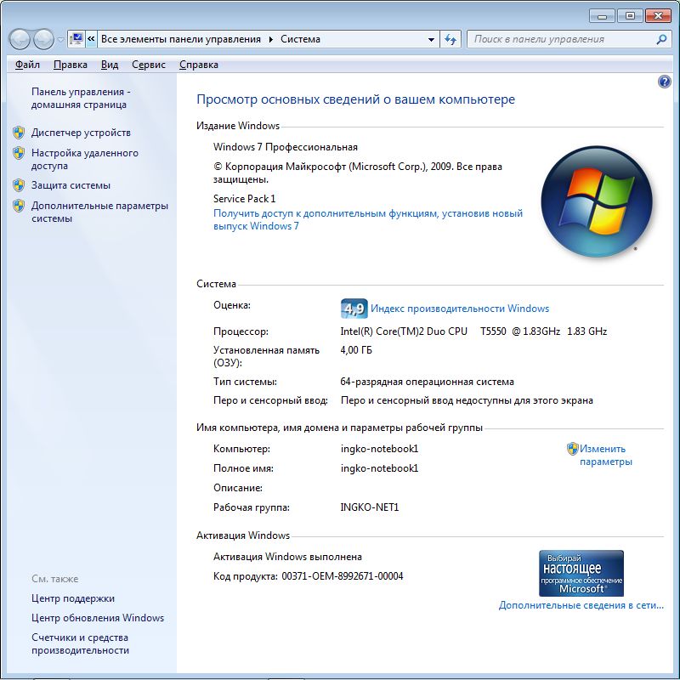Focus the Поиск в панели управления field
The image size is (680, 680).
[561, 39]
